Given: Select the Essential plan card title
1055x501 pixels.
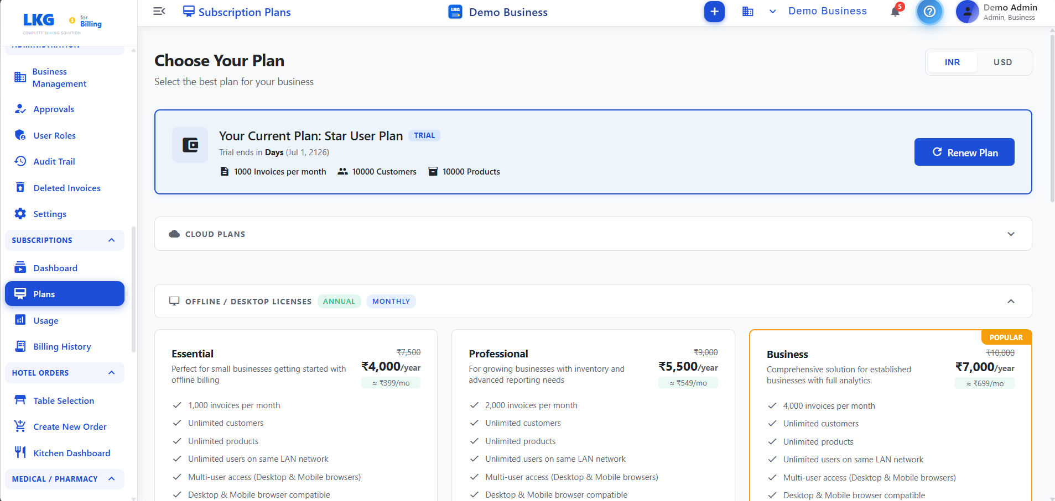Looking at the screenshot, I should pyautogui.click(x=192, y=354).
